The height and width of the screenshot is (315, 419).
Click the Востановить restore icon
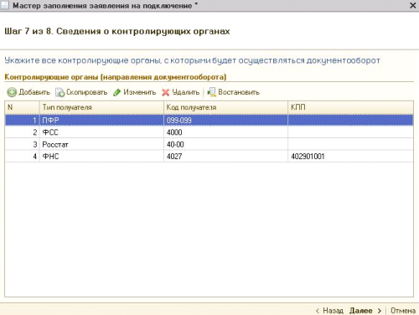(211, 92)
